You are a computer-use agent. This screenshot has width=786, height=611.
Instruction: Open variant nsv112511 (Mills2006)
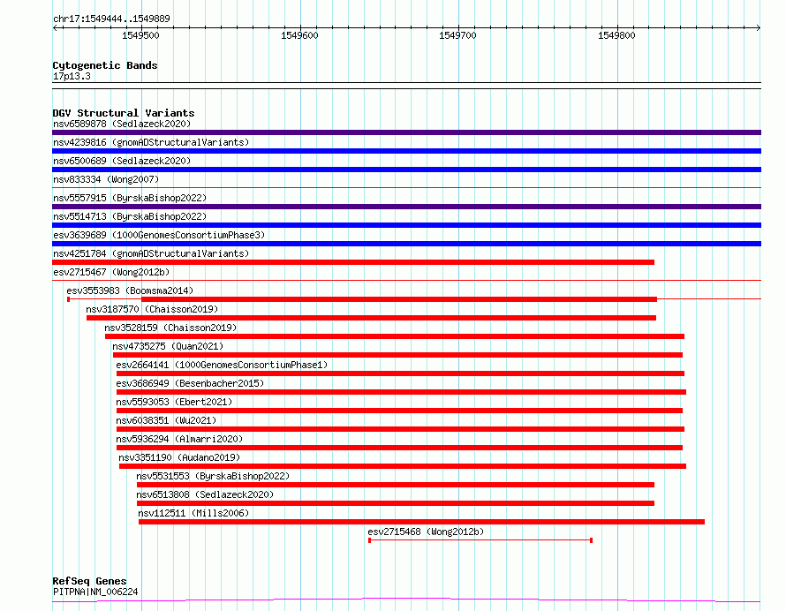point(193,513)
